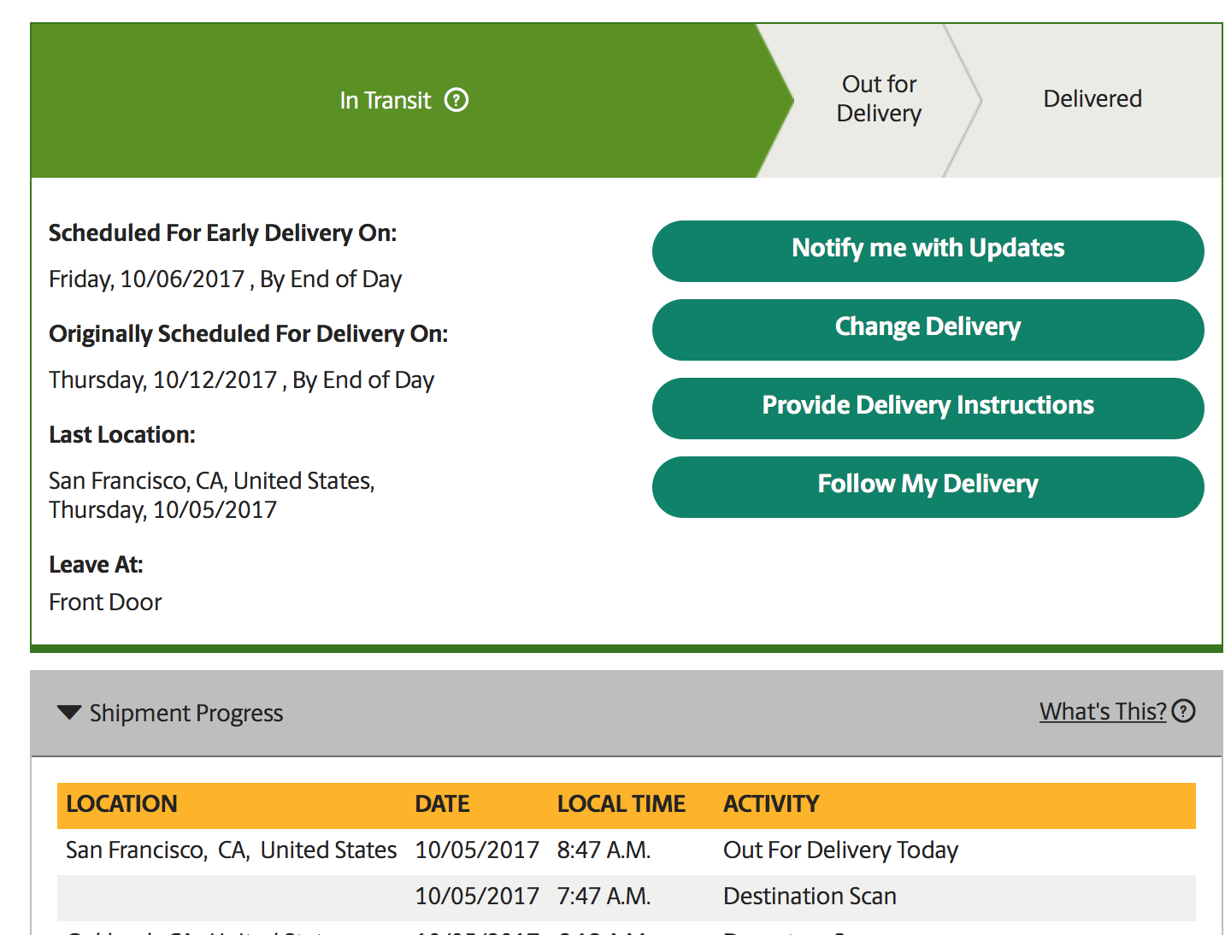Click the LOCATION column header
The height and width of the screenshot is (935, 1231).
pos(121,804)
